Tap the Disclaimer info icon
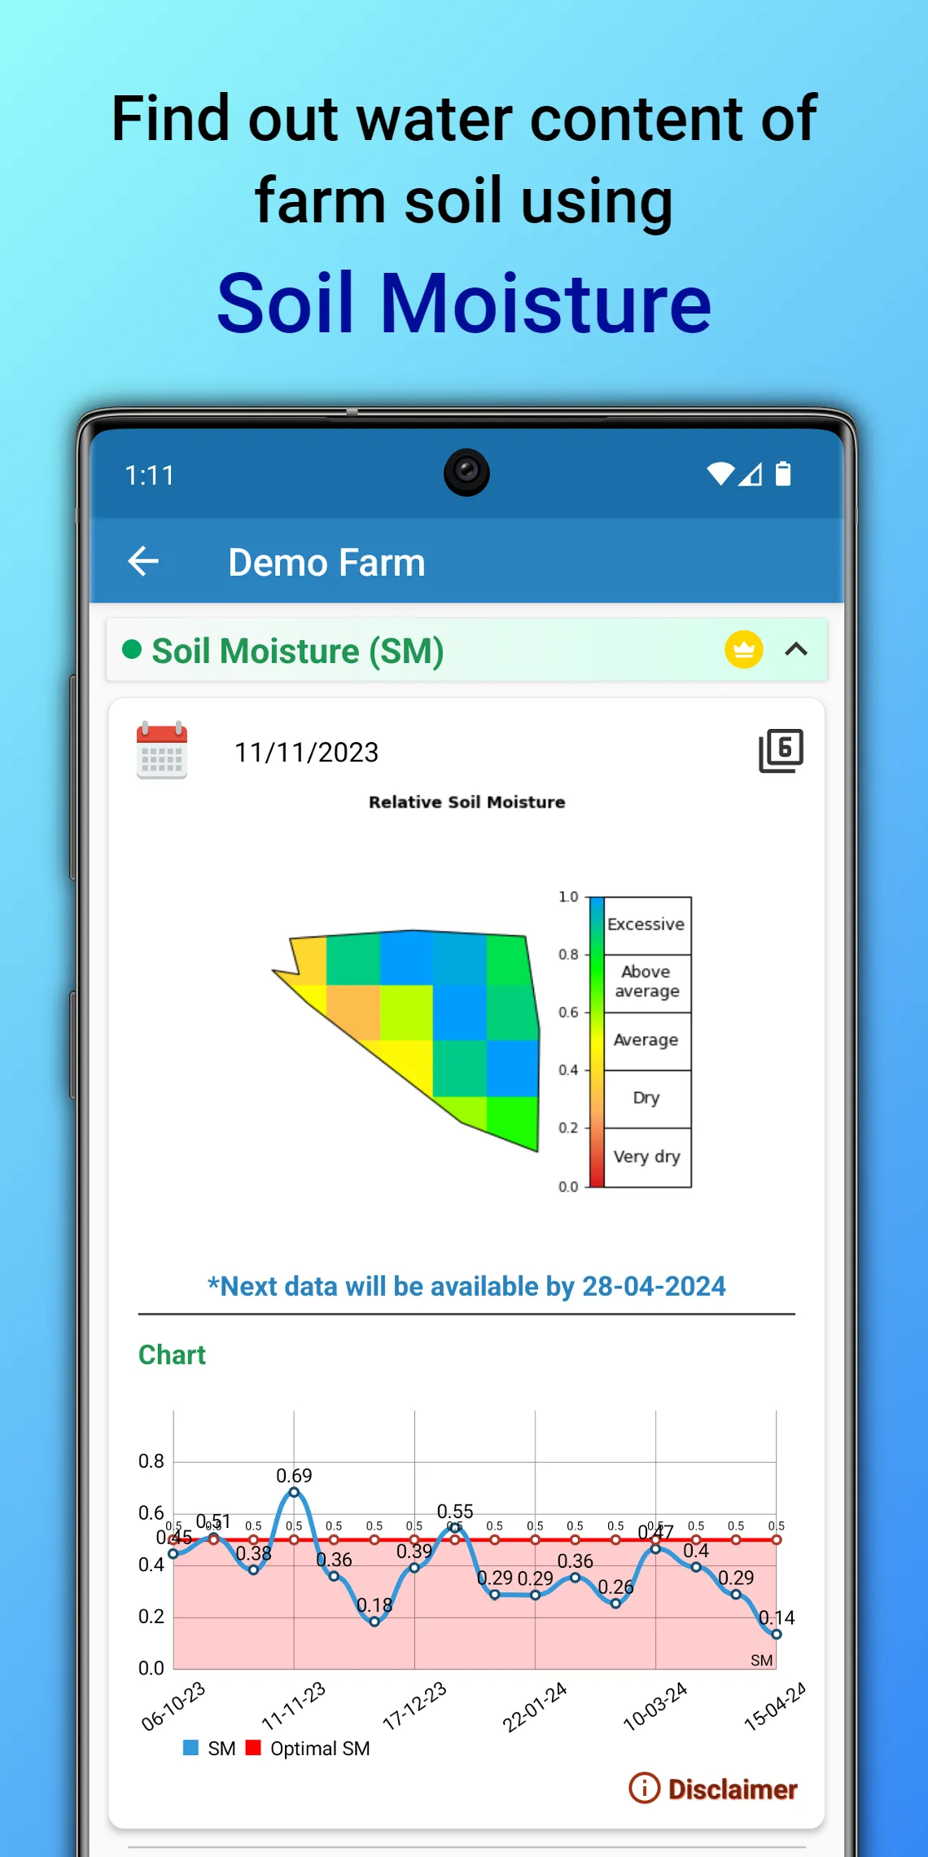The width and height of the screenshot is (928, 1857). (645, 1788)
